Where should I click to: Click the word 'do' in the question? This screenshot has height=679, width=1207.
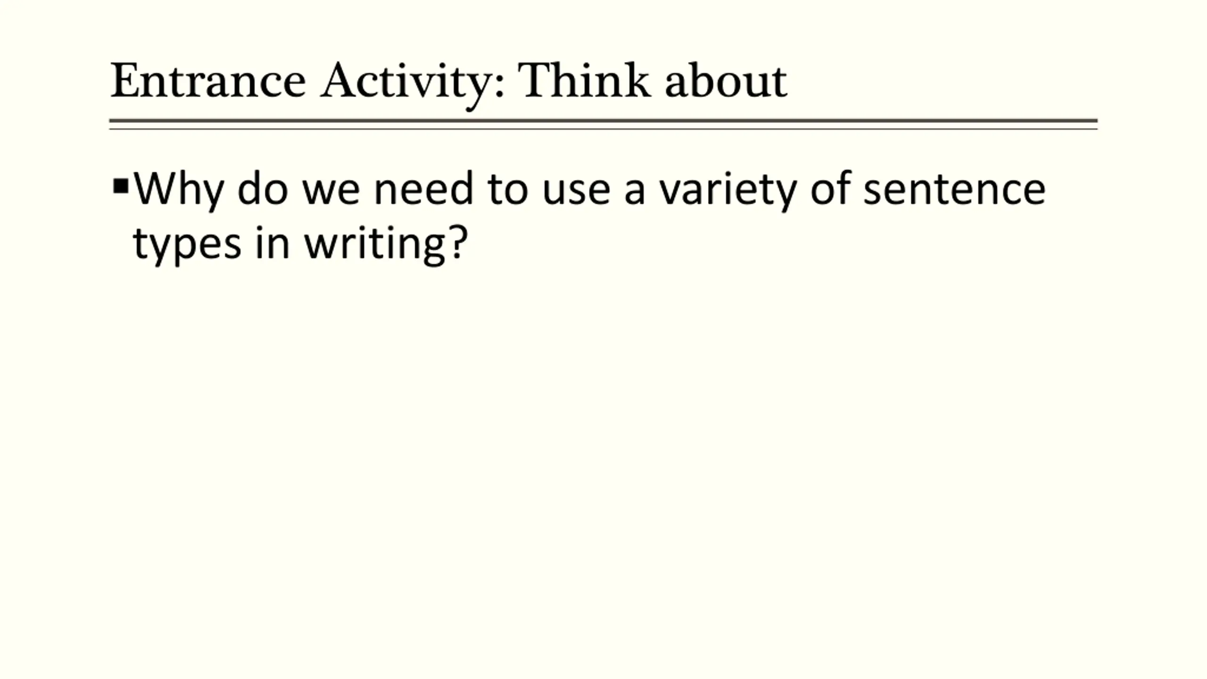pyautogui.click(x=263, y=188)
